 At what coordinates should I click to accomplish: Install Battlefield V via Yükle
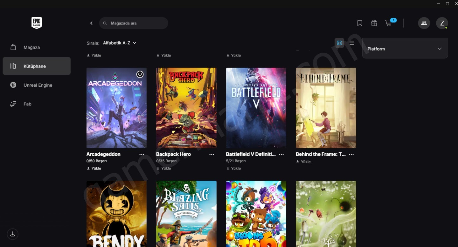click(x=233, y=168)
